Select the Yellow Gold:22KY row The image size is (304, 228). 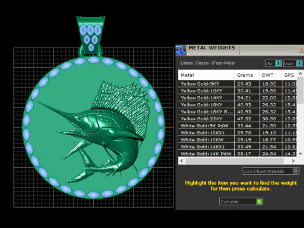pyautogui.click(x=237, y=118)
